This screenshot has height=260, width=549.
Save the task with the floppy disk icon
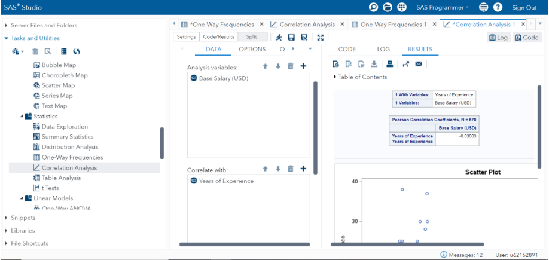[291, 37]
